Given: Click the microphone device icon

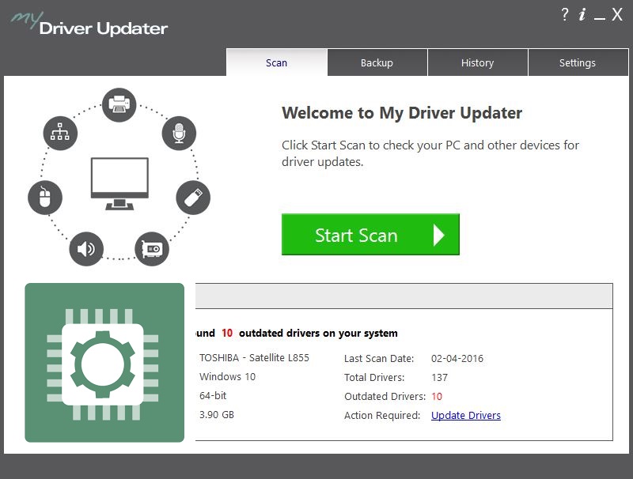Looking at the screenshot, I should (179, 133).
